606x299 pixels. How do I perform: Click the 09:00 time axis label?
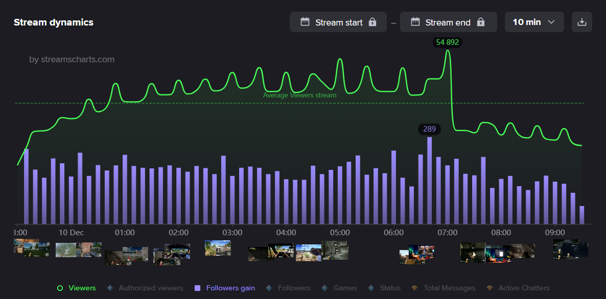(x=555, y=233)
